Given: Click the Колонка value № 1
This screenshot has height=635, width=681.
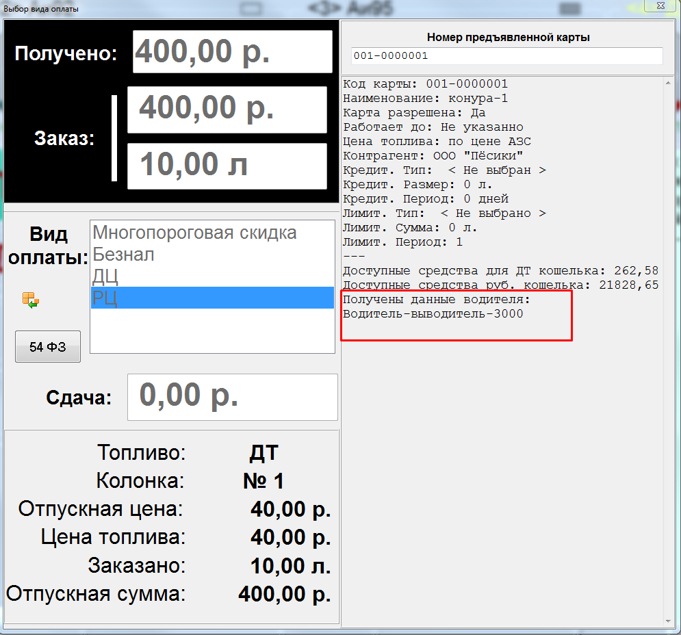Looking at the screenshot, I should pos(264,481).
